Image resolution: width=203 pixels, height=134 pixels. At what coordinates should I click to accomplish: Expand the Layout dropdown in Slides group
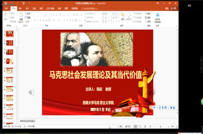(28, 14)
